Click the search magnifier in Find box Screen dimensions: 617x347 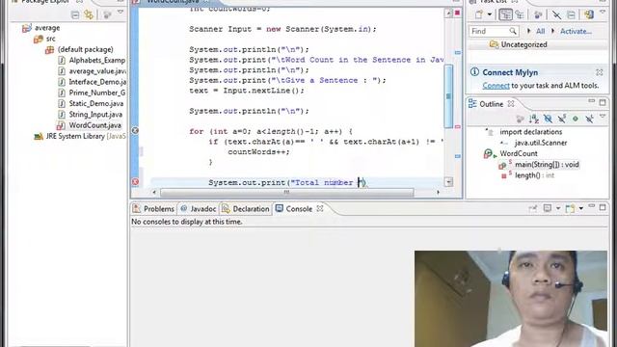tap(513, 31)
